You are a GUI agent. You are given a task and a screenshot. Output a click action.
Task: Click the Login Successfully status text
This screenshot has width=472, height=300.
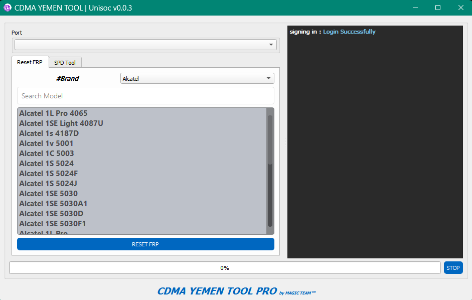pos(348,31)
